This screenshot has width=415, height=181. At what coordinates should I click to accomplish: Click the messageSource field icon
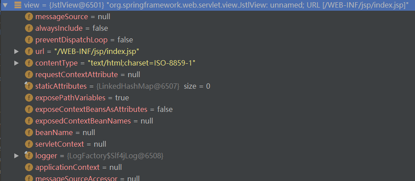[29, 16]
